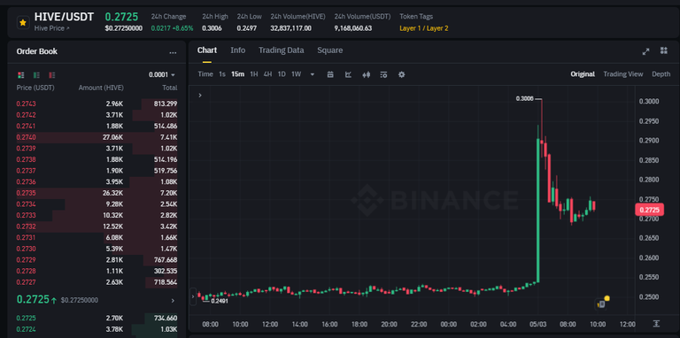Select the 4H timeframe interval
The width and height of the screenshot is (680, 338).
click(x=267, y=74)
